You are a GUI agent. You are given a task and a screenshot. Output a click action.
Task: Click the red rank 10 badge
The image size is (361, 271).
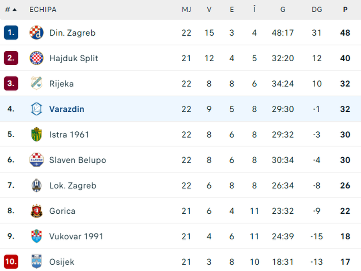coord(11,262)
